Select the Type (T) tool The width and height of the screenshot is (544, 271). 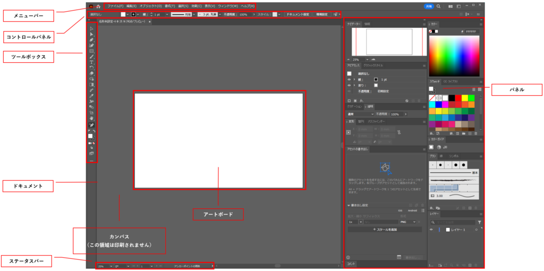tap(91, 62)
